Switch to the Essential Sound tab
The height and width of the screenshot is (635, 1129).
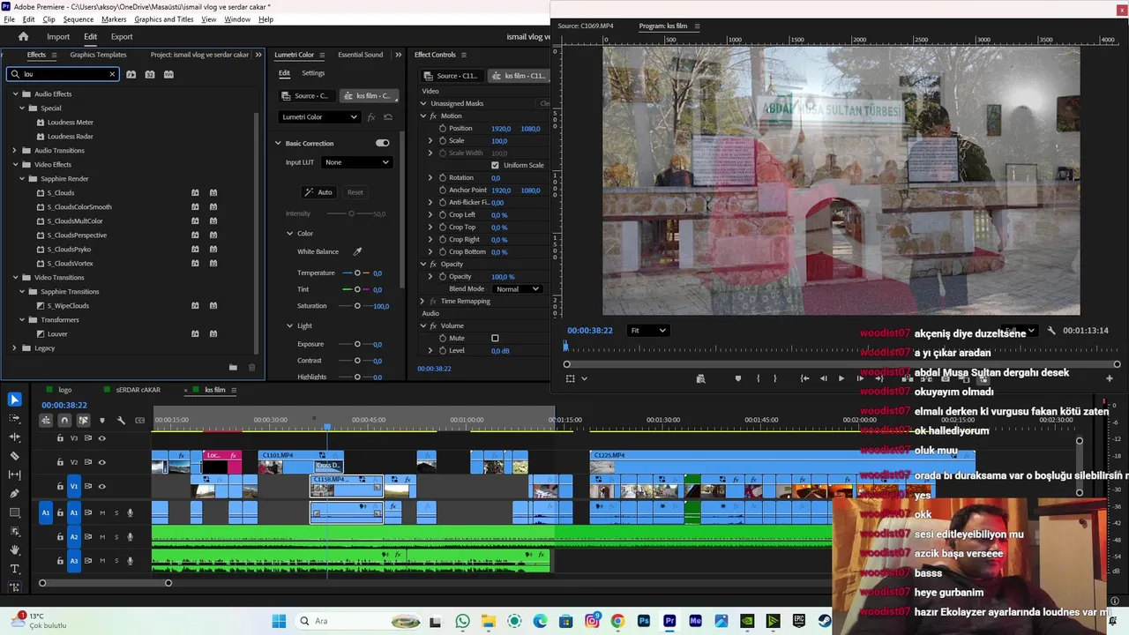coord(360,55)
